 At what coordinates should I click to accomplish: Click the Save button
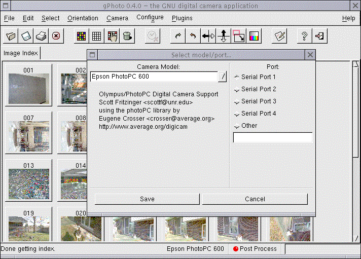coord(147,199)
